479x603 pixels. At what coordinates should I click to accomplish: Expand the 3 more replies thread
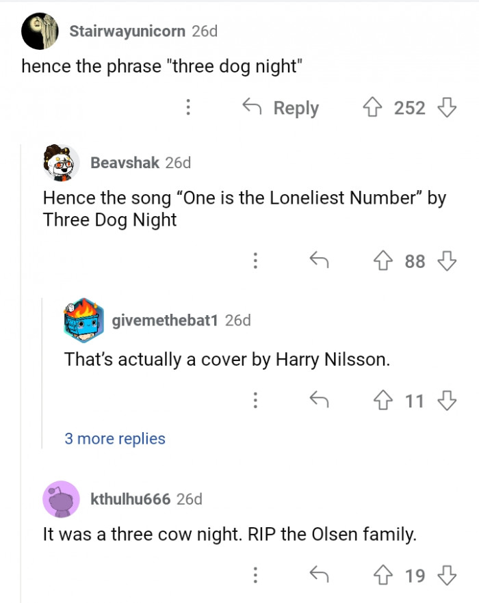(x=114, y=438)
